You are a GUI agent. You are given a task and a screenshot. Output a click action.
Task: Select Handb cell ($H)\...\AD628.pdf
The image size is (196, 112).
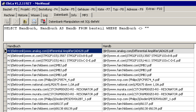(x=148, y=51)
